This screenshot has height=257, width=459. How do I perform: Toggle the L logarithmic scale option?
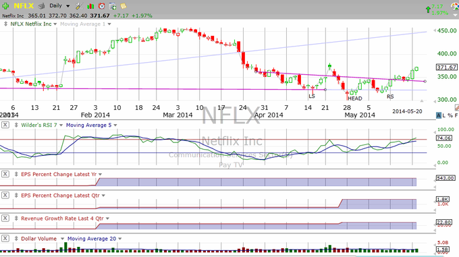(443, 115)
